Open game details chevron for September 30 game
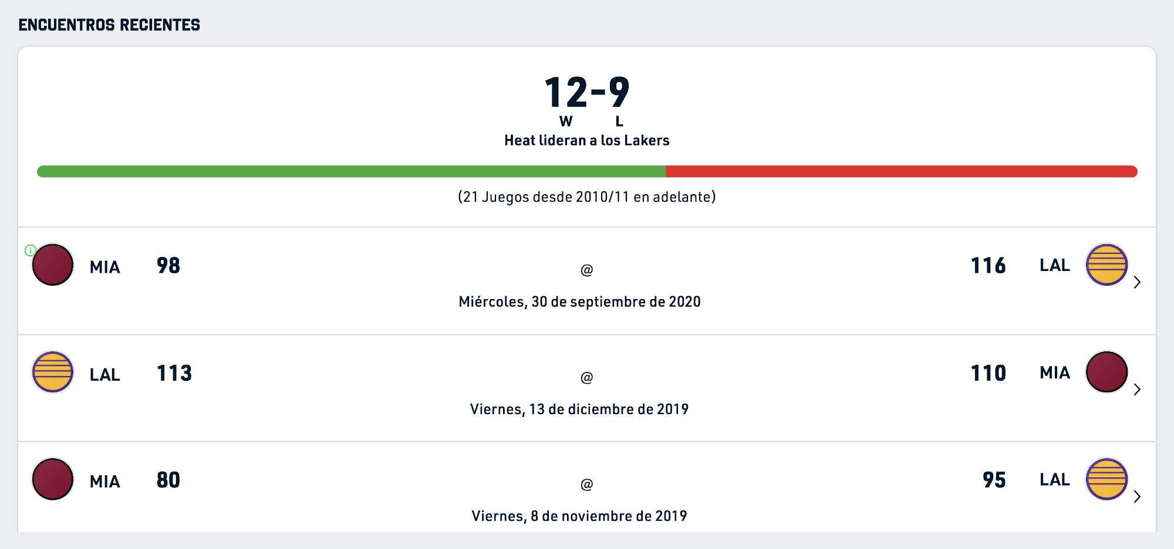 1137,282
